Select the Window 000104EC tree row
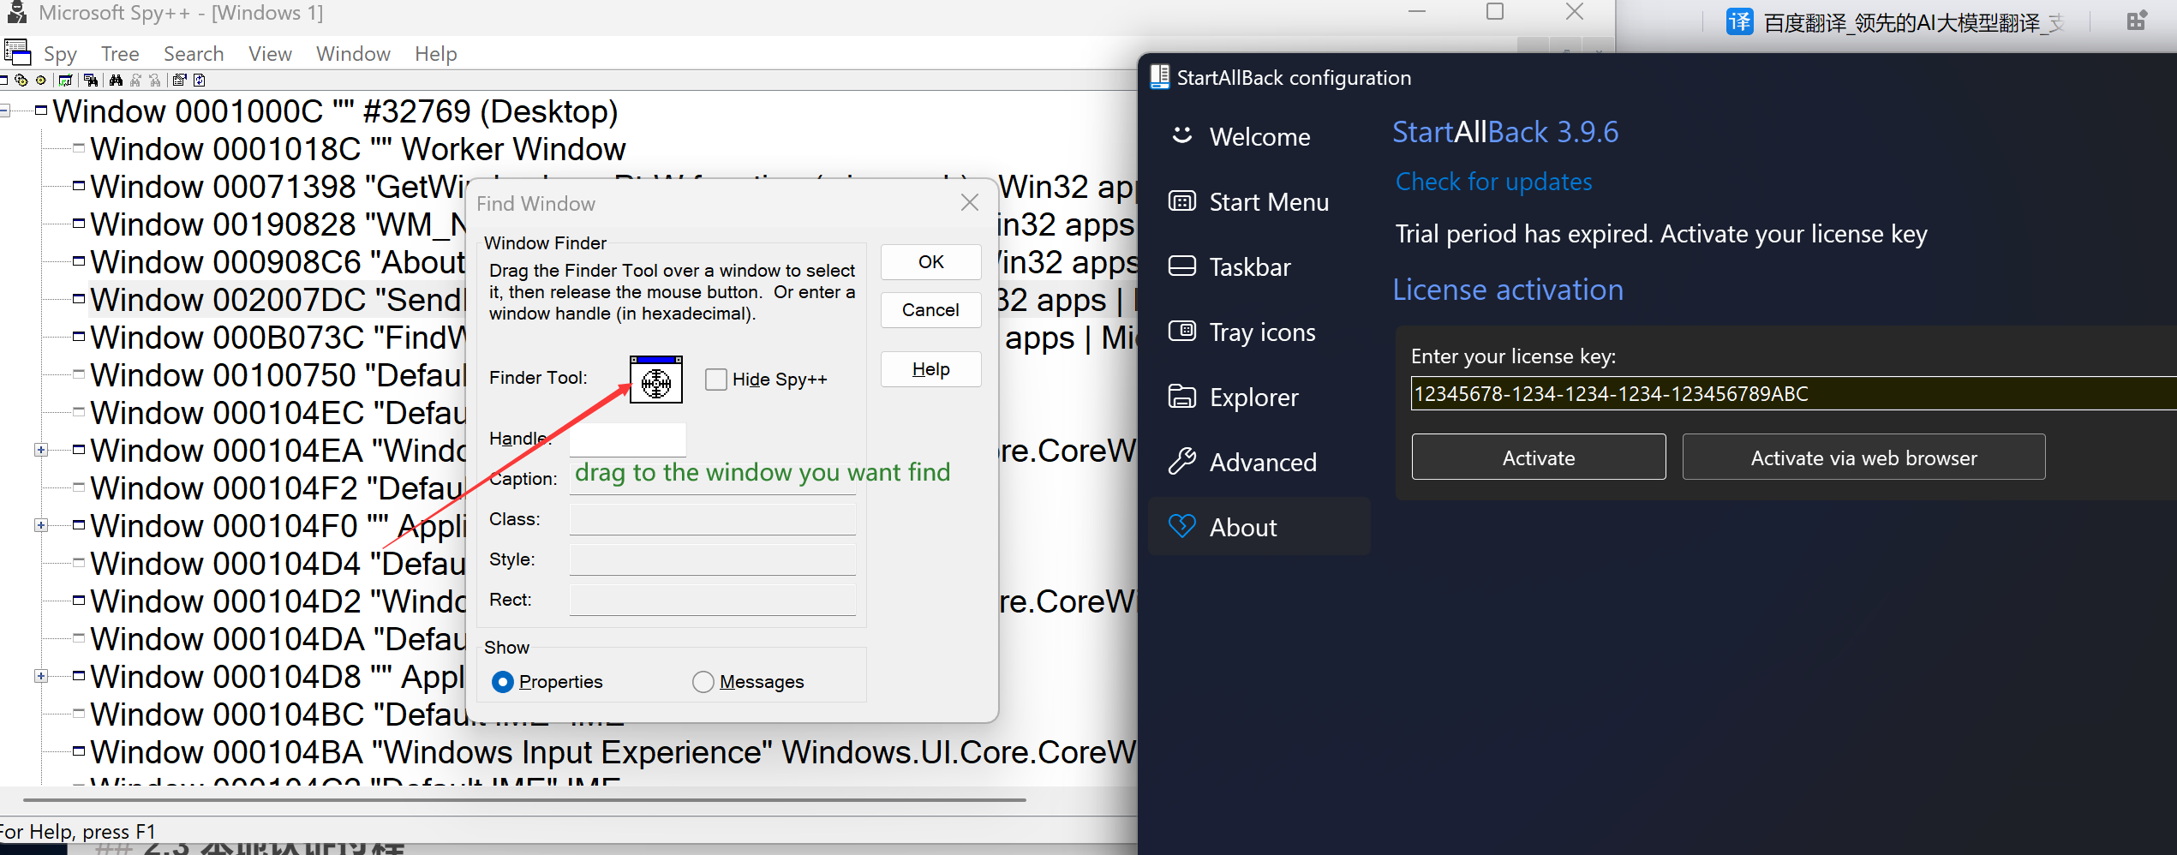Viewport: 2177px width, 855px height. point(278,413)
